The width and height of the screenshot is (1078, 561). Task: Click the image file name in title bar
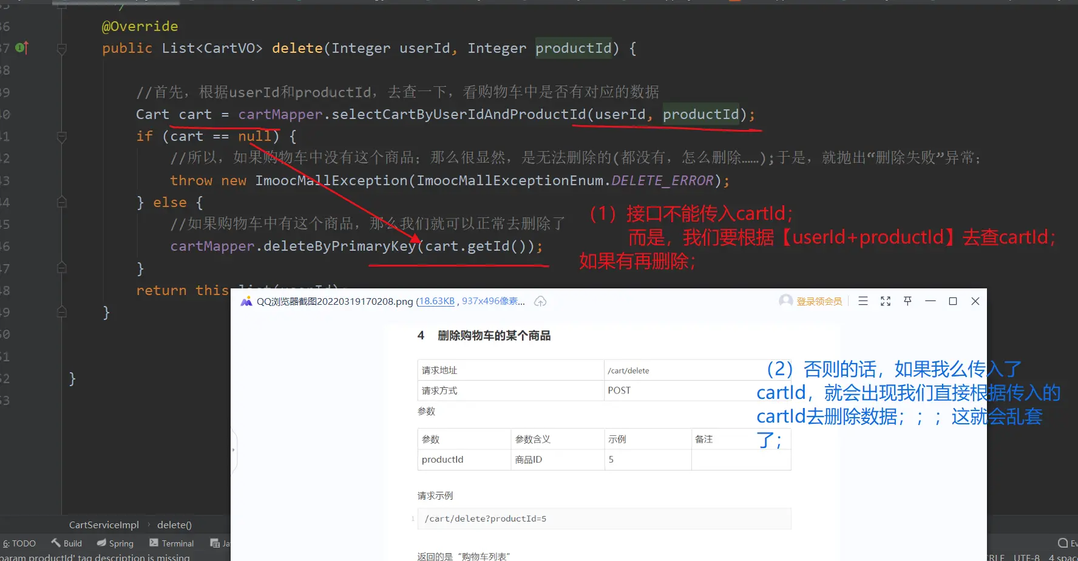tap(334, 301)
